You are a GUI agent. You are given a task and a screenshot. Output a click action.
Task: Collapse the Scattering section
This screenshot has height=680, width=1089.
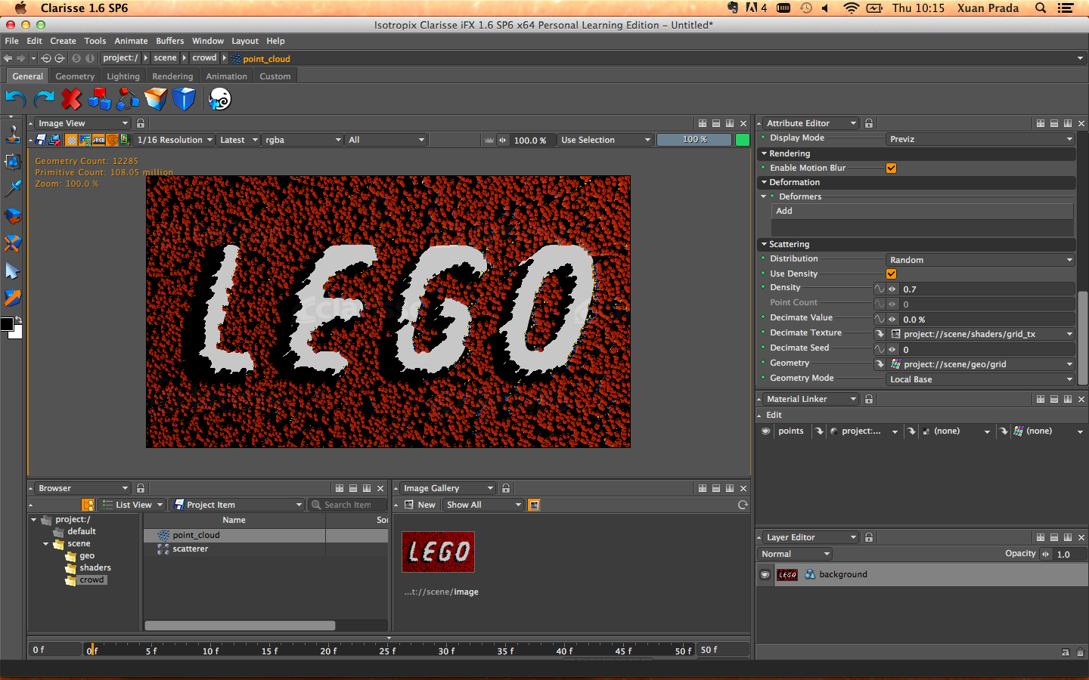click(765, 244)
